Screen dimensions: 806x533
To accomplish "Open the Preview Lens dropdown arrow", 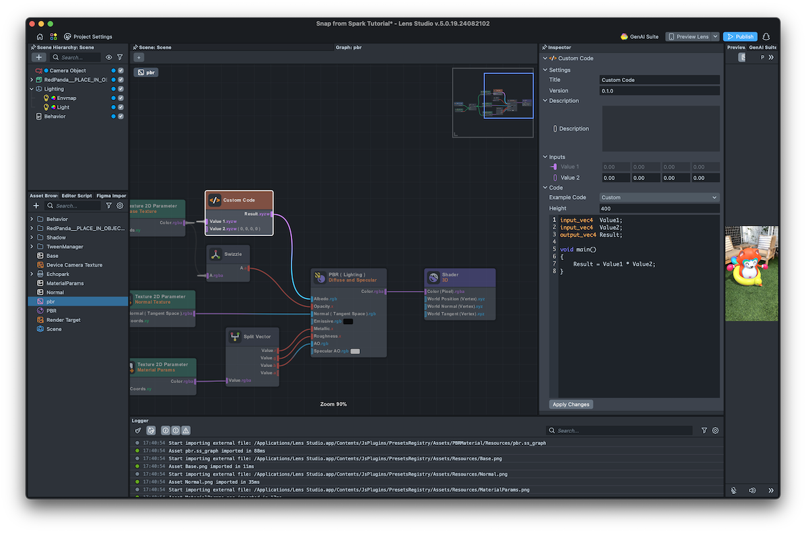I will 715,36.
